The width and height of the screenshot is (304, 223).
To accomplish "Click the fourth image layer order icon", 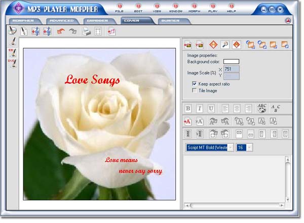I will (x=285, y=44).
